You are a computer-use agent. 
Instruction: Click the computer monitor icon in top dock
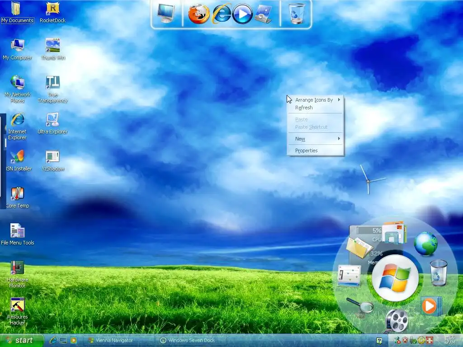point(165,14)
